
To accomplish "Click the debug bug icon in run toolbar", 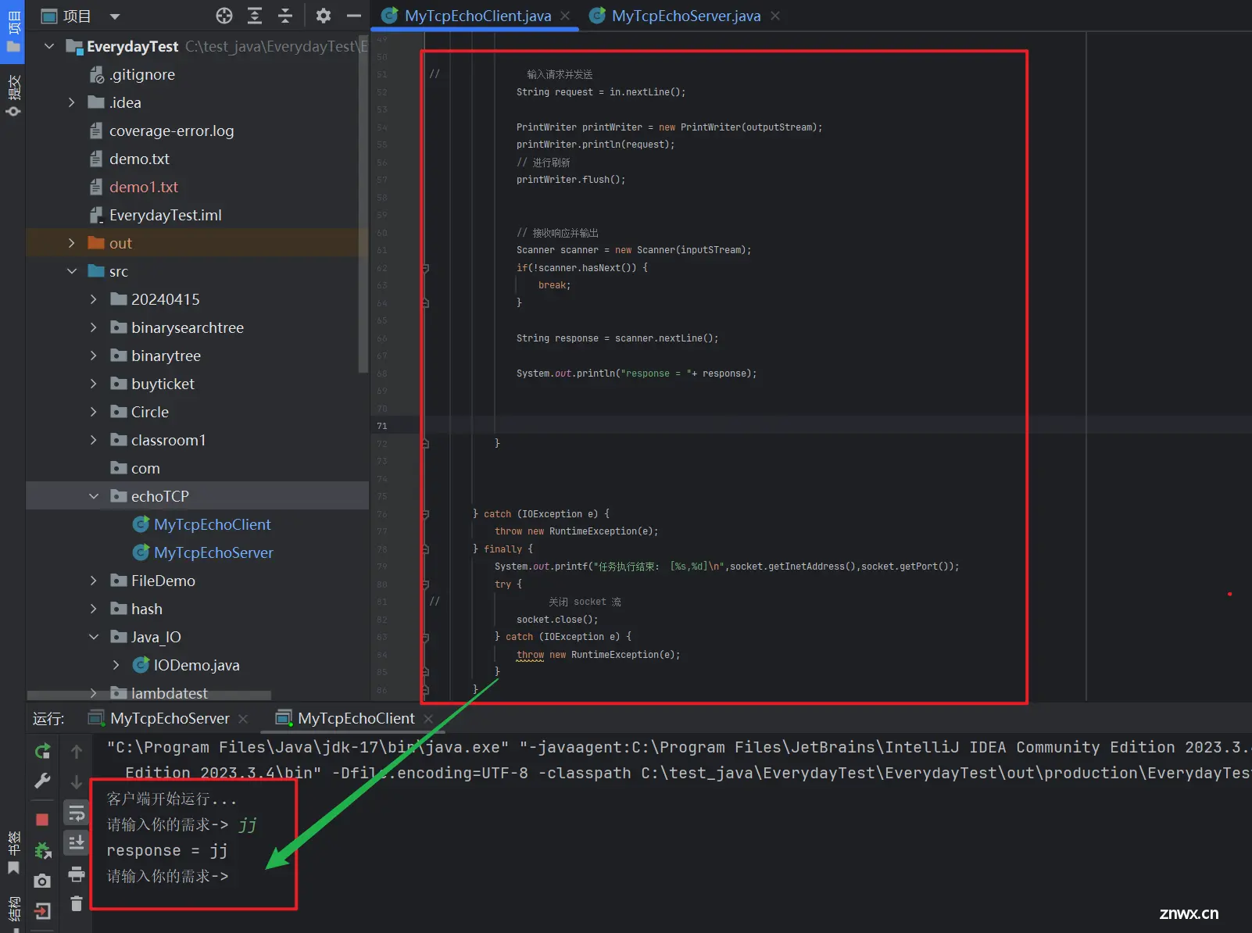I will (x=42, y=850).
